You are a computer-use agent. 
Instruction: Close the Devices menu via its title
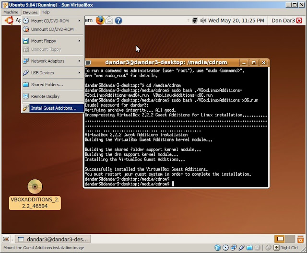(30, 12)
